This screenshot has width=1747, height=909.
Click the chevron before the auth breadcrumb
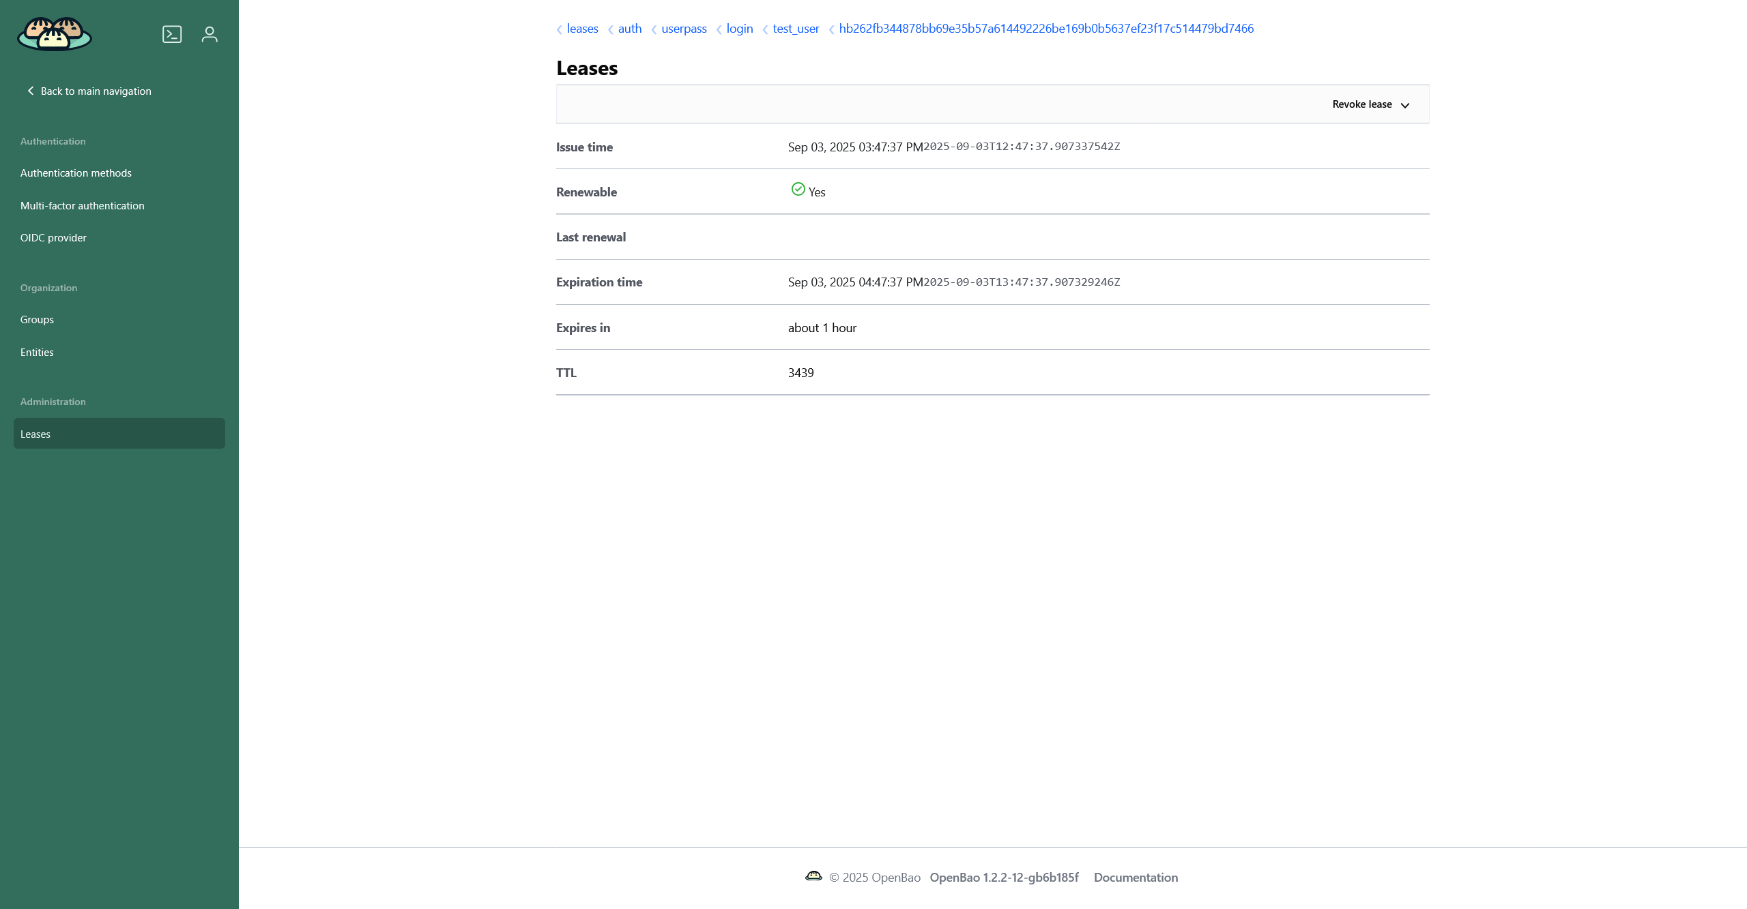(611, 29)
